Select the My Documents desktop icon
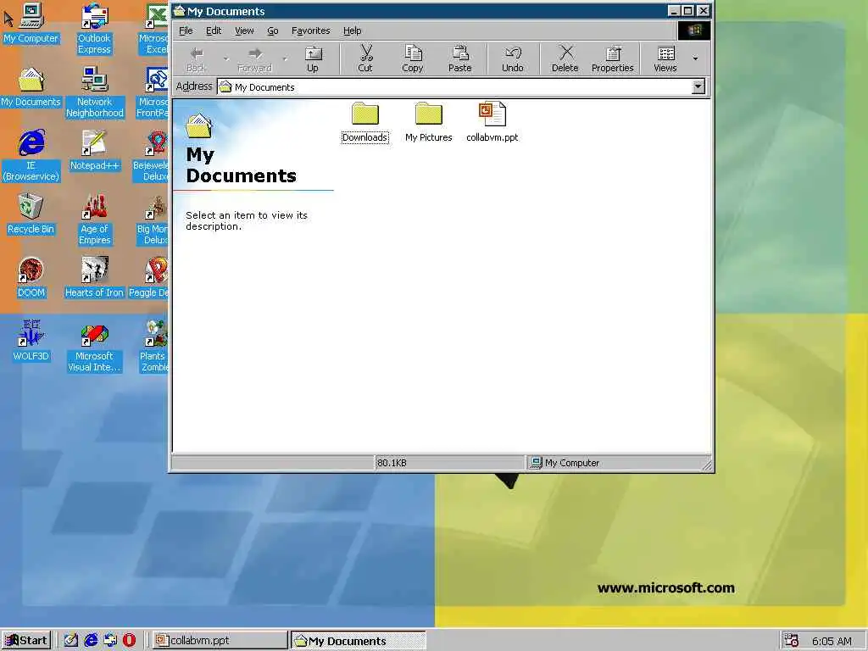The height and width of the screenshot is (651, 868). [x=31, y=87]
